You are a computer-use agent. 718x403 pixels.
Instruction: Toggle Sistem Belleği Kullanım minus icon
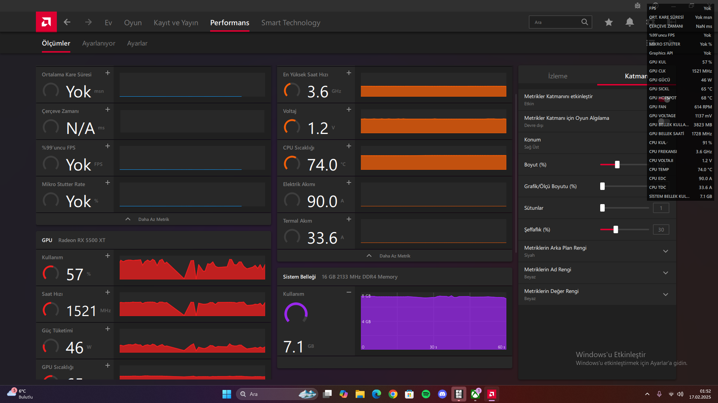point(349,292)
